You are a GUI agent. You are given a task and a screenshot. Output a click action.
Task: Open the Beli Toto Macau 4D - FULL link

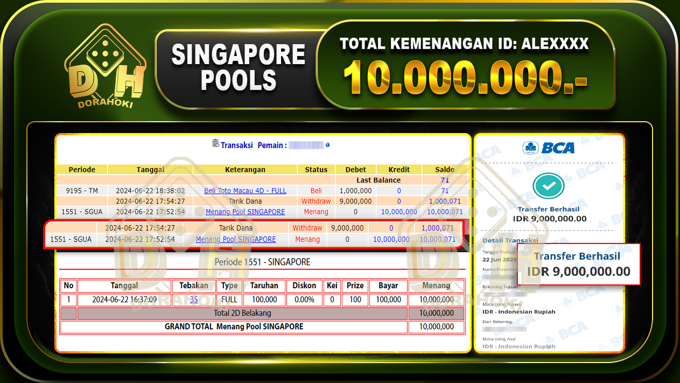245,190
